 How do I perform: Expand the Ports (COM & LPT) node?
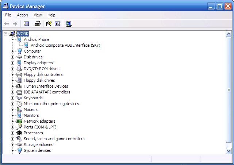[12, 127]
